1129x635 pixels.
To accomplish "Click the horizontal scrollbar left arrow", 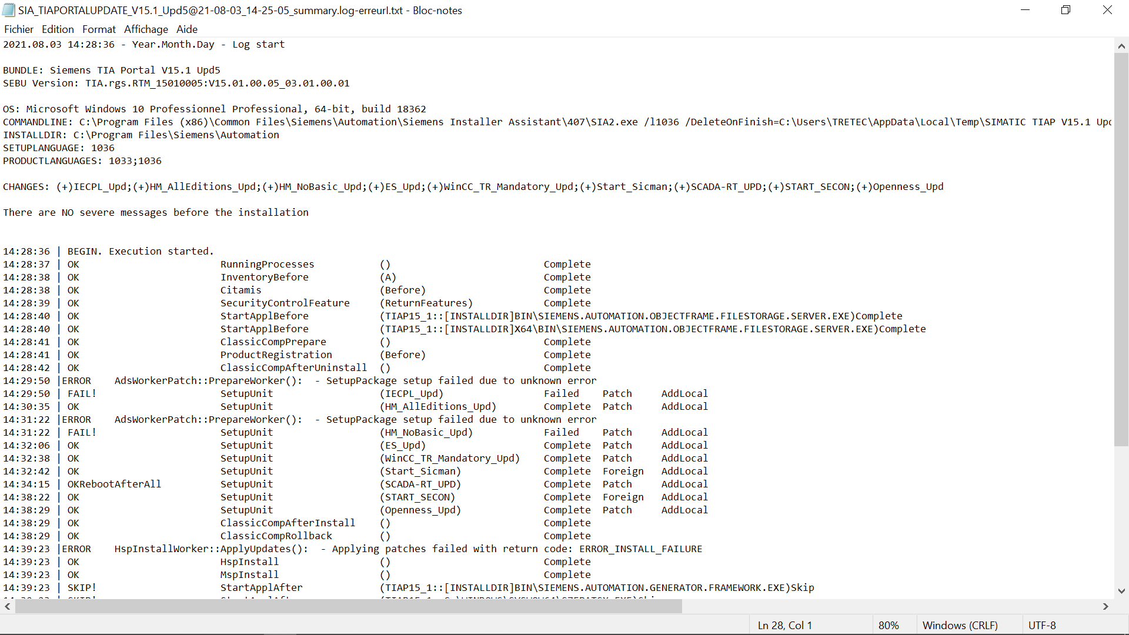I will 7,606.
